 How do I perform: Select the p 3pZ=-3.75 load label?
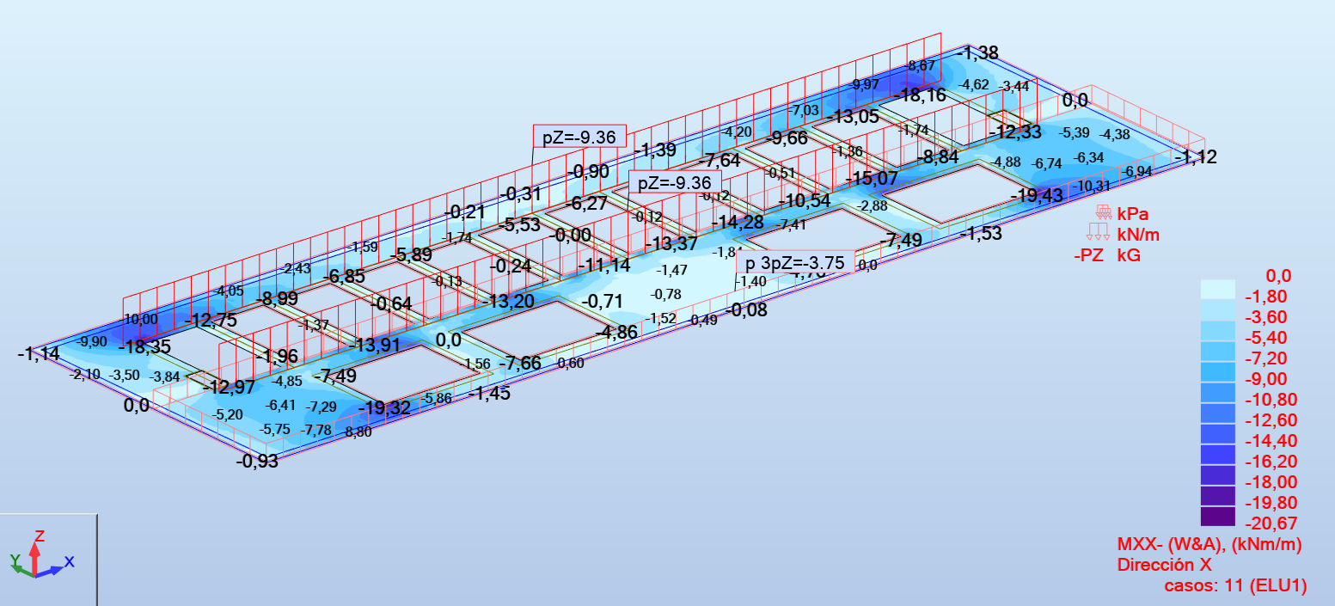pos(795,263)
